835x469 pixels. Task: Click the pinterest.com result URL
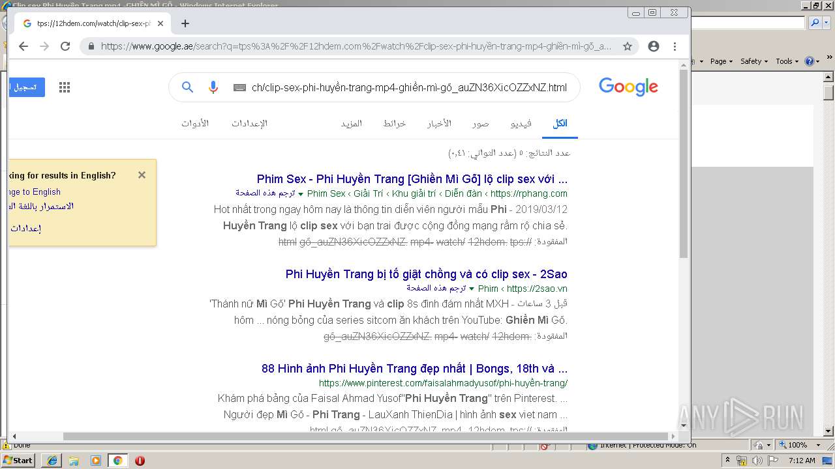[x=443, y=383]
